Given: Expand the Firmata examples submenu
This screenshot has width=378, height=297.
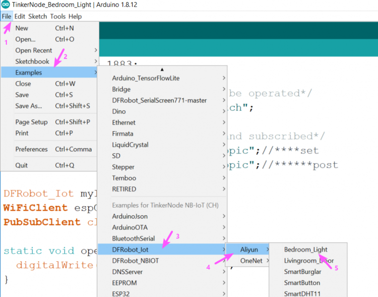Looking at the screenshot, I should [162, 134].
